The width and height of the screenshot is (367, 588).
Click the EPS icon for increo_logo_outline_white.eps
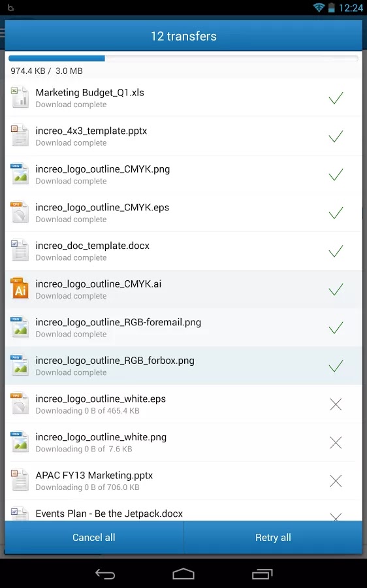[20, 403]
